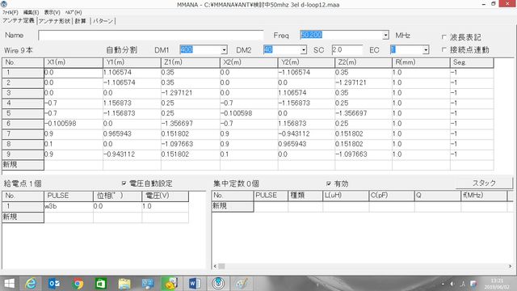Click the DM1 field showing 400

click(x=200, y=50)
